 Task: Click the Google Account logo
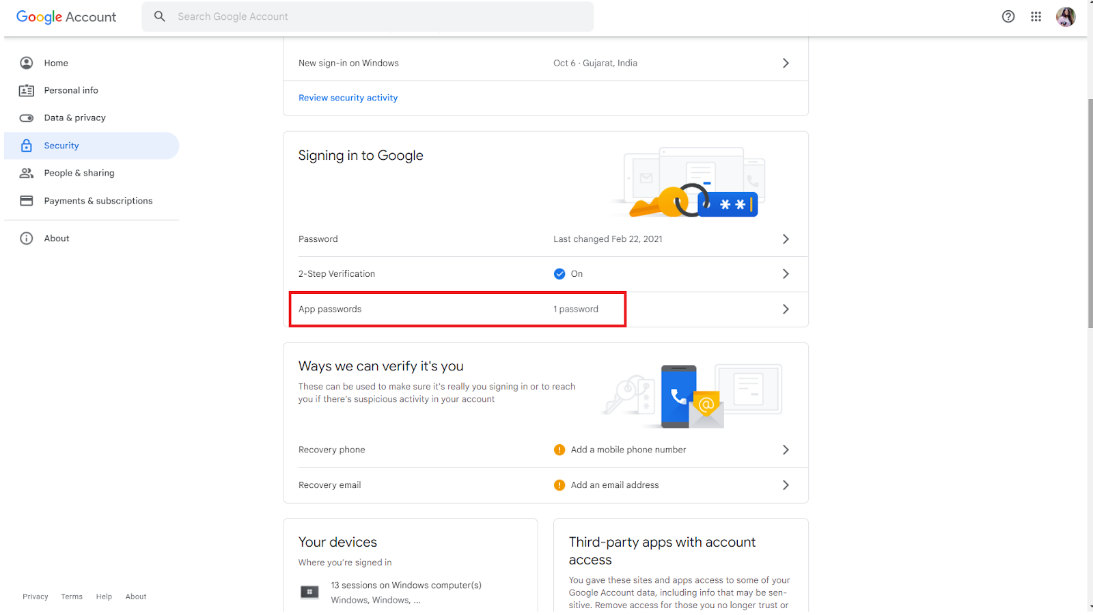point(66,16)
